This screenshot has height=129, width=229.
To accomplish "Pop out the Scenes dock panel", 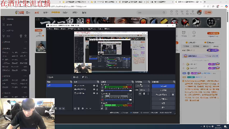I will click(x=71, y=82).
